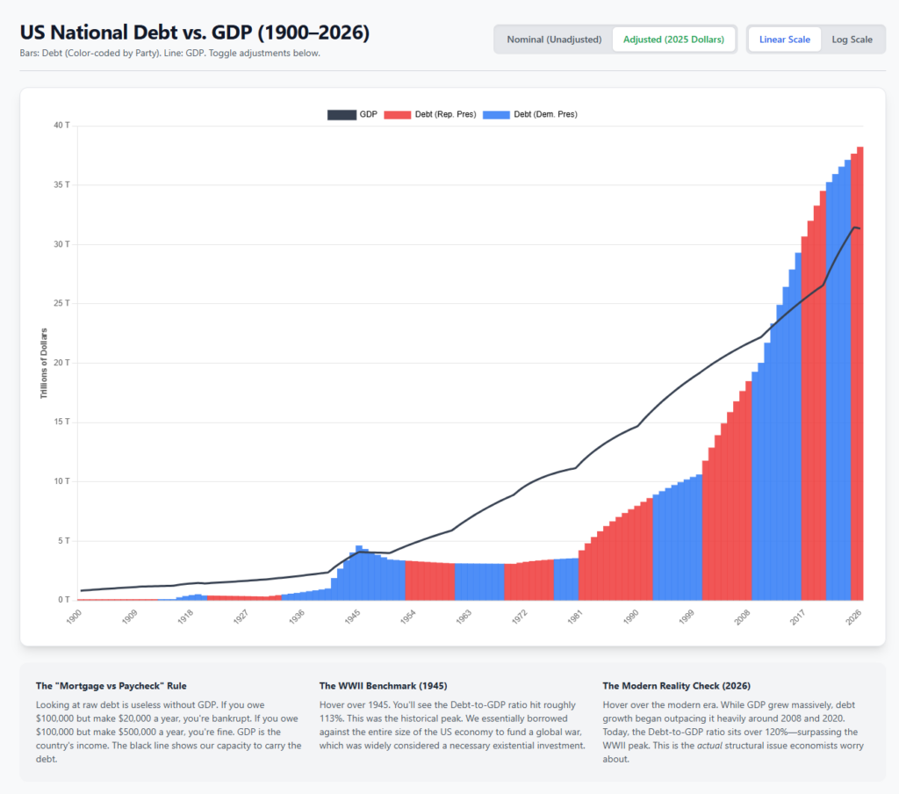Click "The Modern Reality Check (2026)" heading
This screenshot has width=899, height=794.
point(677,686)
